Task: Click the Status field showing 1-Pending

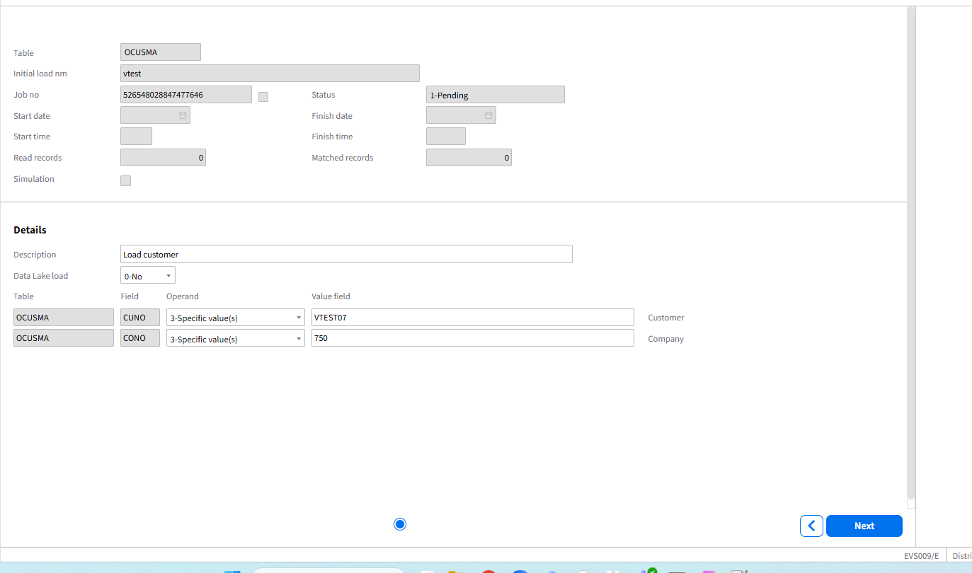Action: (x=496, y=94)
